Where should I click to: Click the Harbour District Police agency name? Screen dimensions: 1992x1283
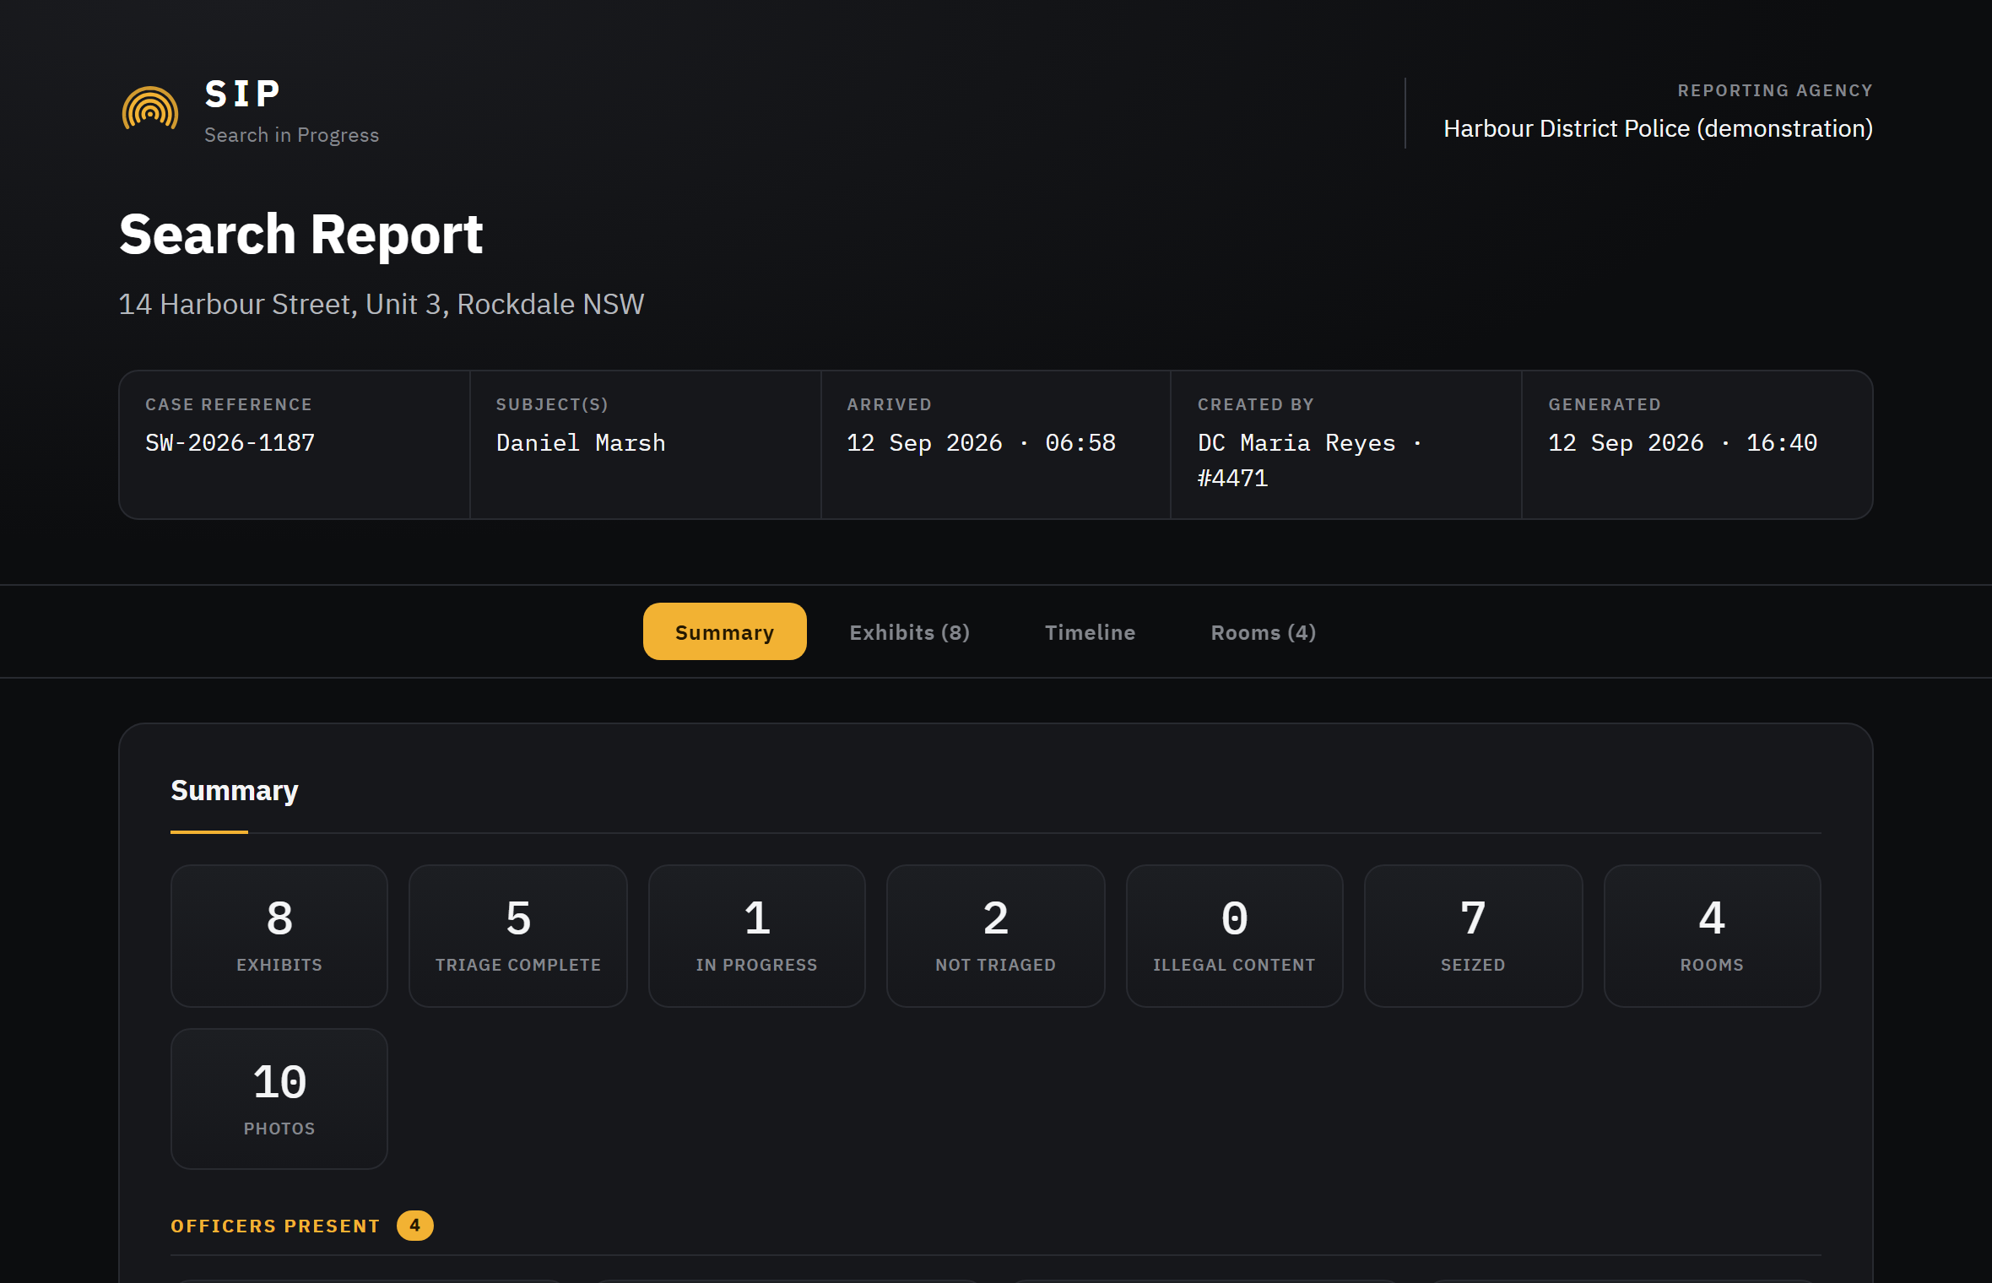1658,128
